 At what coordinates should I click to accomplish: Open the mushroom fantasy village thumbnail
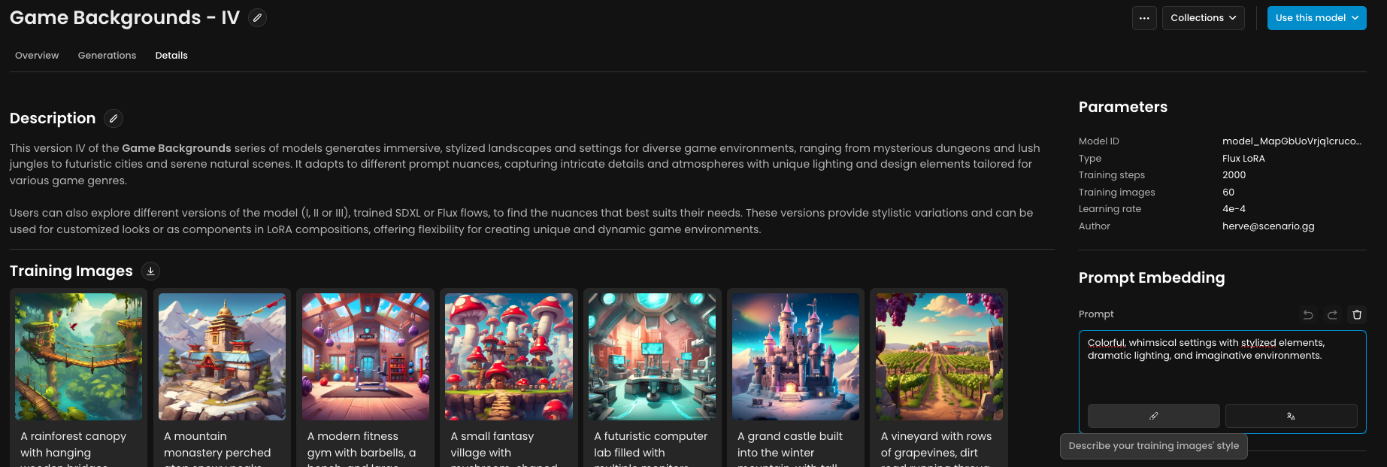509,356
